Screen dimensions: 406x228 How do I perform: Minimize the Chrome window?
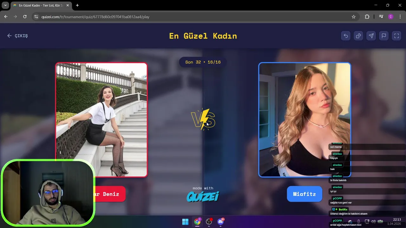(376, 5)
